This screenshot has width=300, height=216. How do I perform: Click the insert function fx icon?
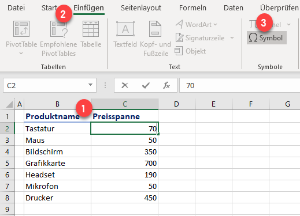pyautogui.click(x=166, y=85)
